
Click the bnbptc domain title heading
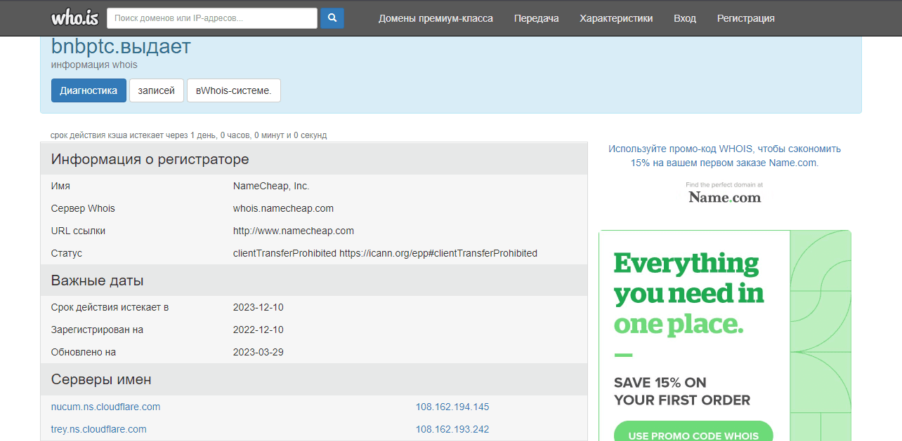pyautogui.click(x=121, y=47)
